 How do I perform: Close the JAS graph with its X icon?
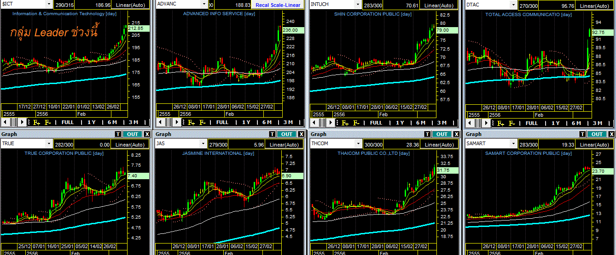301,134
